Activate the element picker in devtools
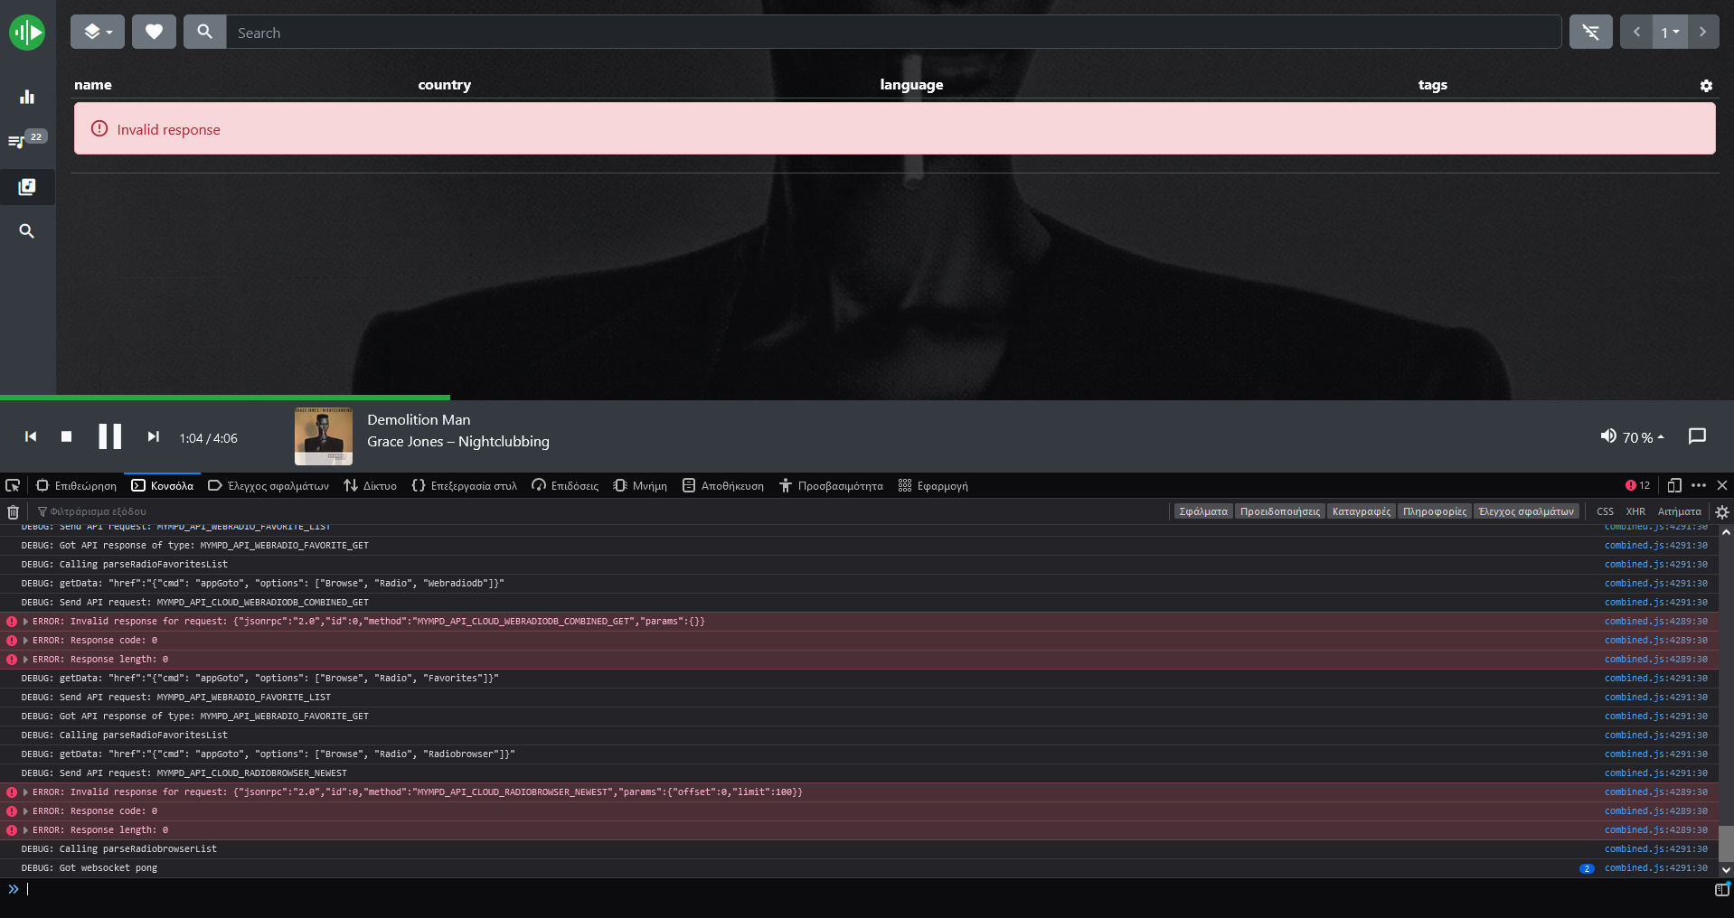This screenshot has height=918, width=1734. 13,485
